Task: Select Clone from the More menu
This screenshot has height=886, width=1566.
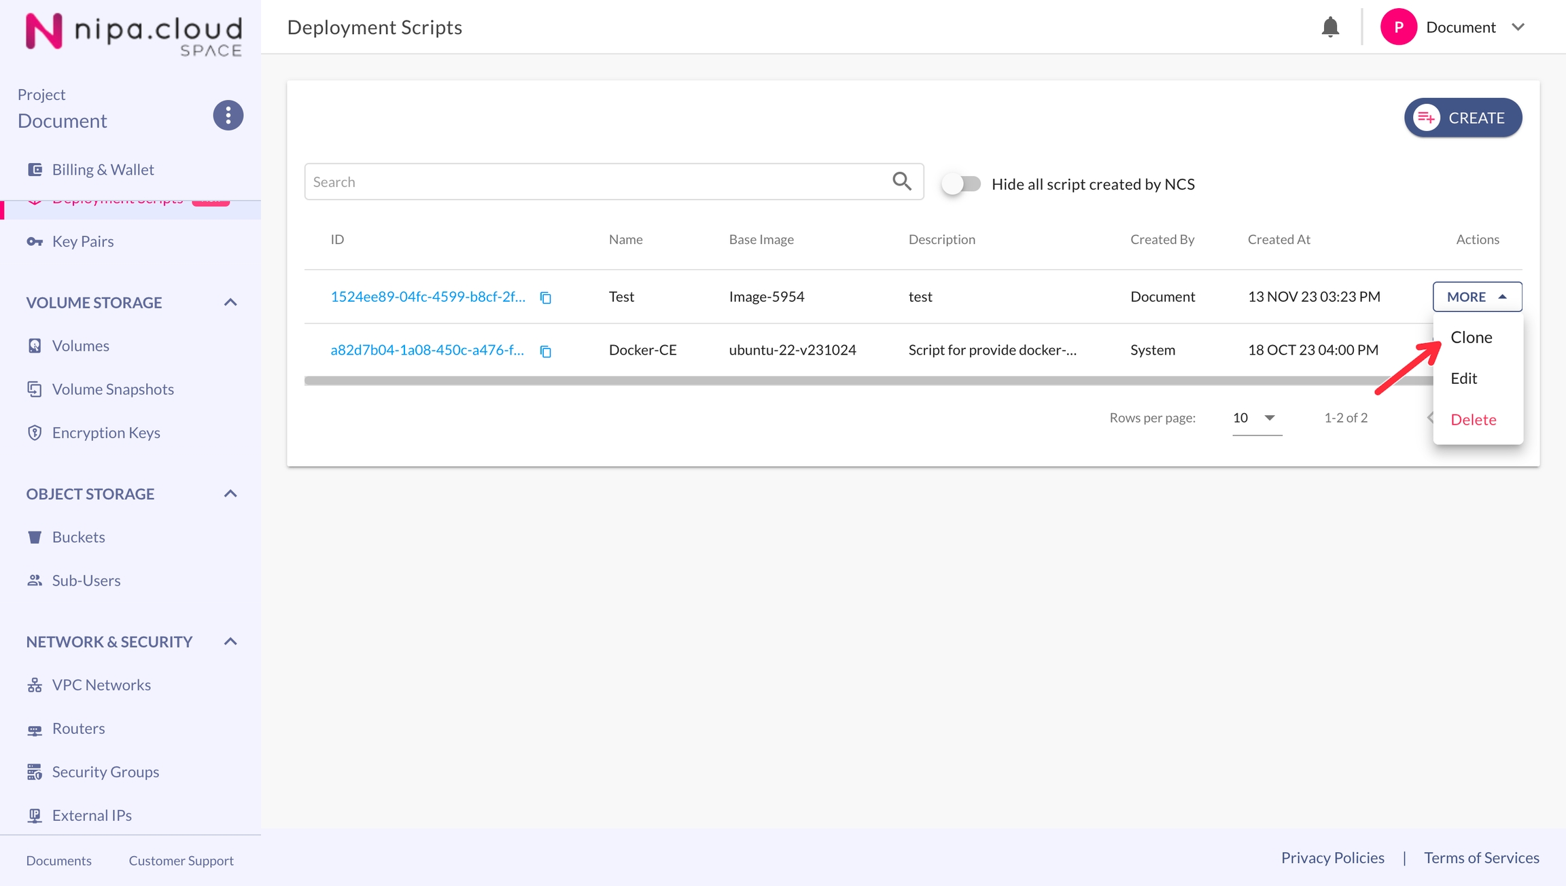Action: coord(1471,338)
